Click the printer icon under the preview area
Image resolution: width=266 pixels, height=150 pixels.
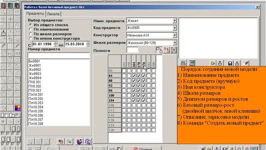click(x=183, y=63)
